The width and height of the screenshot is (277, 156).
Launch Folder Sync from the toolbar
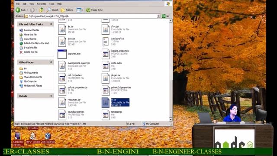click(94, 10)
